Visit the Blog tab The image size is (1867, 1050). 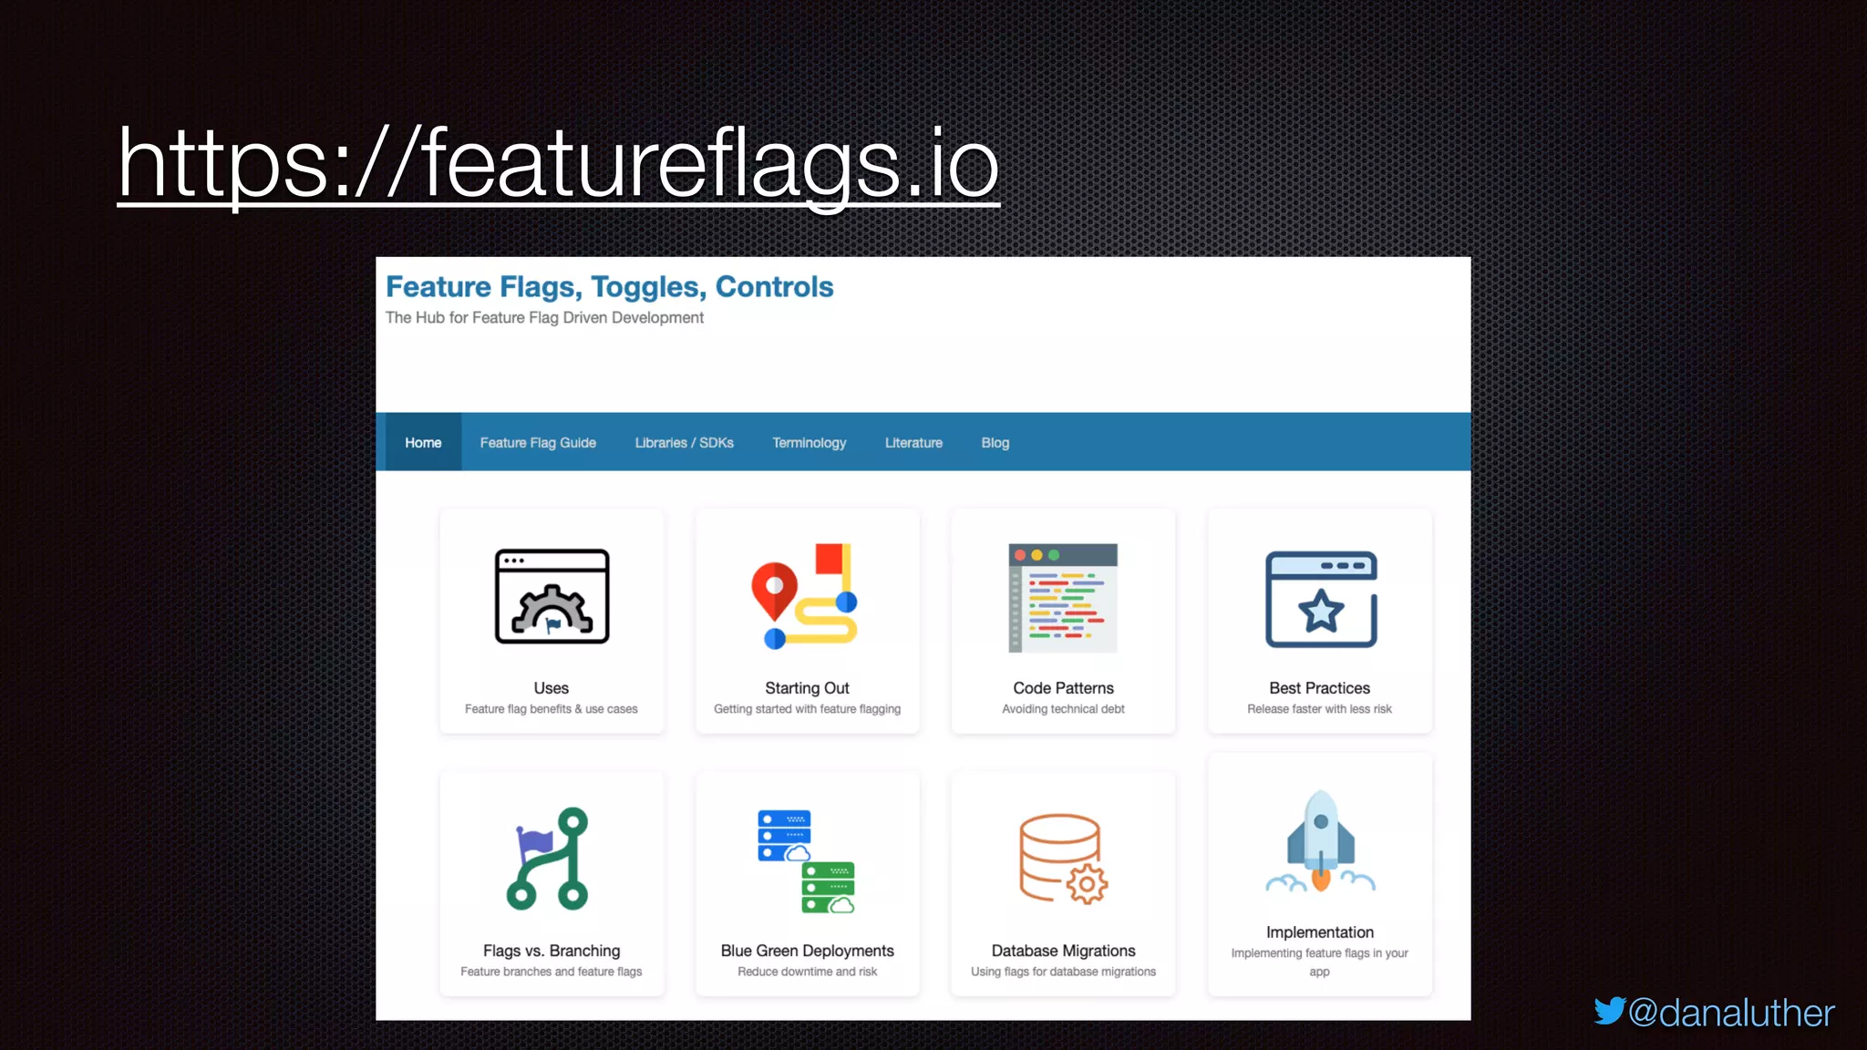(995, 442)
